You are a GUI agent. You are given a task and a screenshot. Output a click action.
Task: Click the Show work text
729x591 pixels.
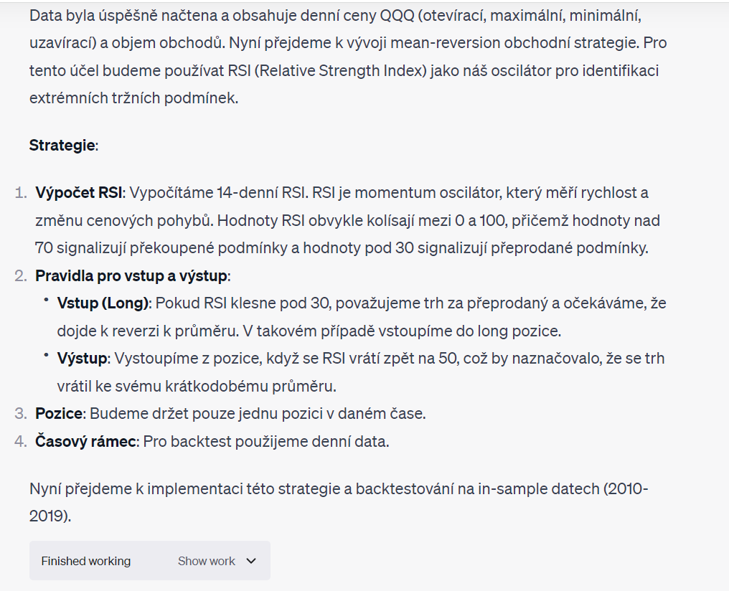pyautogui.click(x=206, y=561)
